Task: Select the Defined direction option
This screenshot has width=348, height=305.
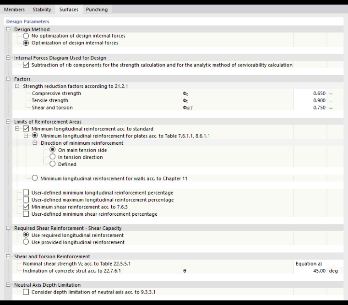Action: 52,164
